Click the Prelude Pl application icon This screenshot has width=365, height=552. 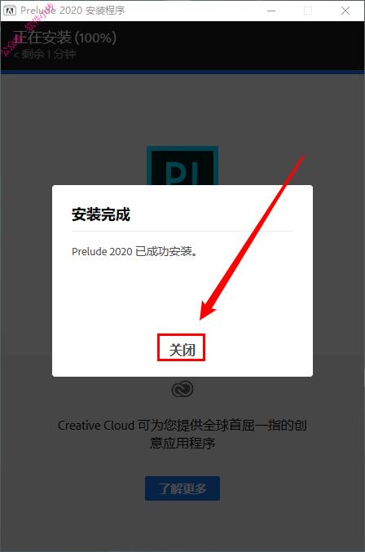[182, 166]
